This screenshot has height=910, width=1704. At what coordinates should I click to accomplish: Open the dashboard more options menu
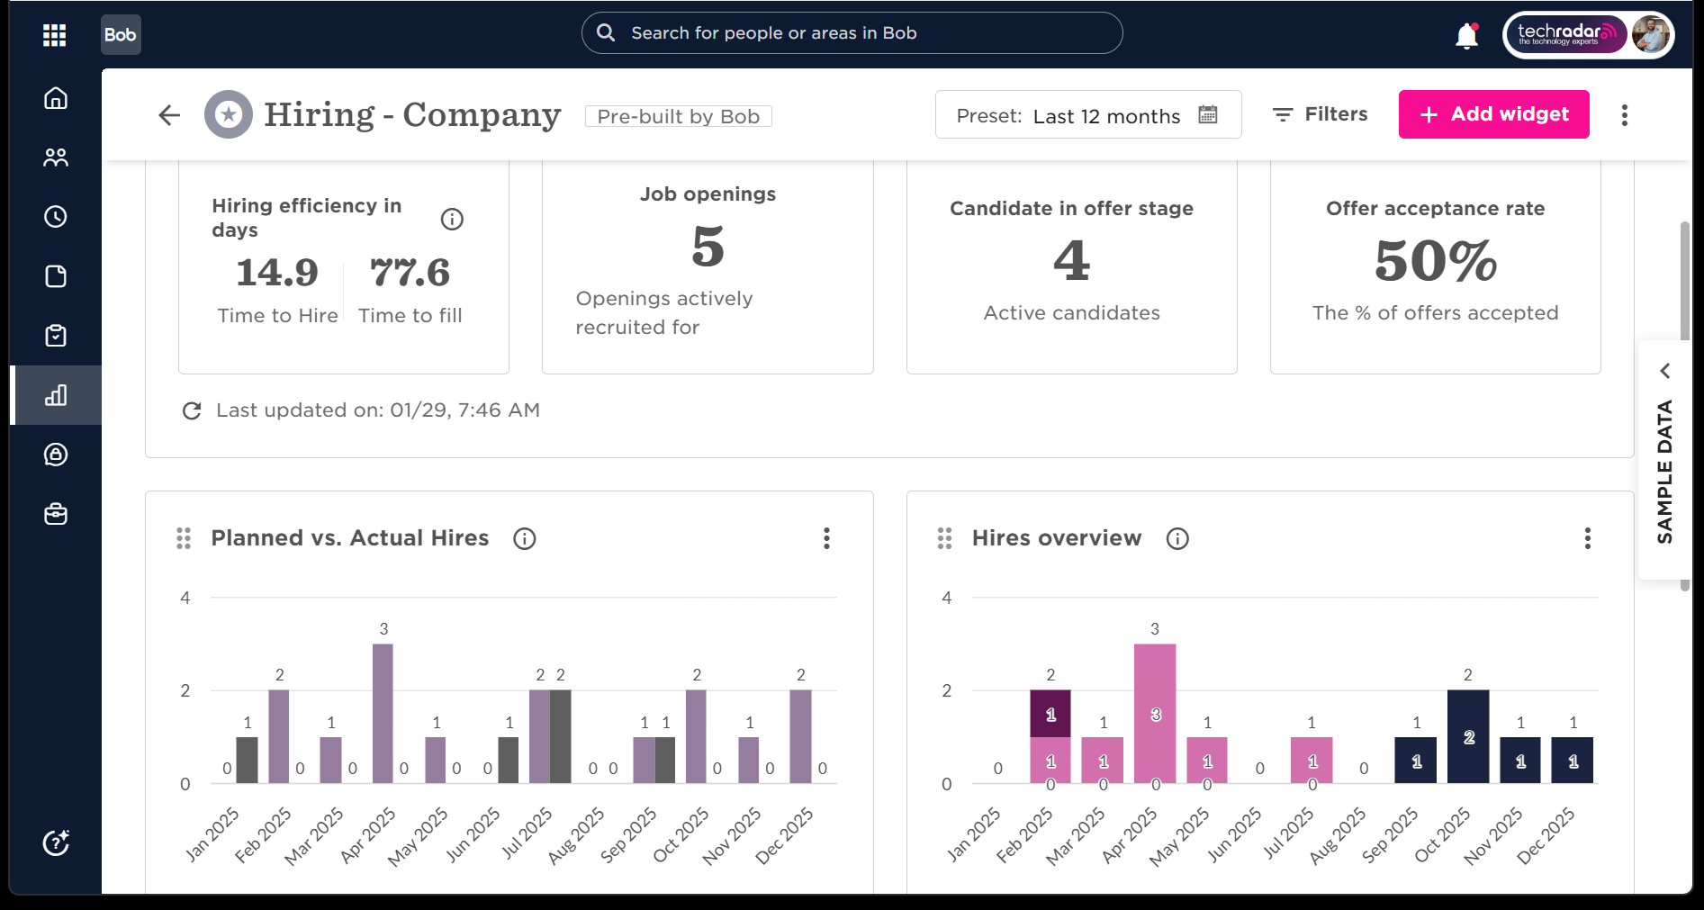coord(1624,115)
